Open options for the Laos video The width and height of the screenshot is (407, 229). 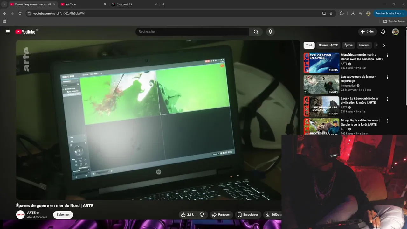pyautogui.click(x=387, y=99)
